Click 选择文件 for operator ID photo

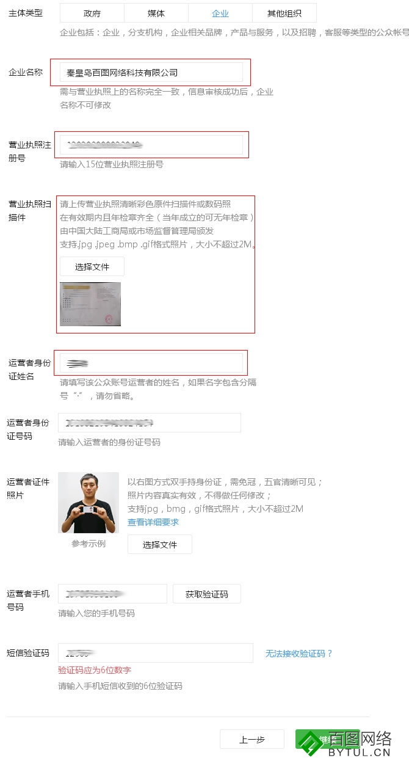(160, 544)
